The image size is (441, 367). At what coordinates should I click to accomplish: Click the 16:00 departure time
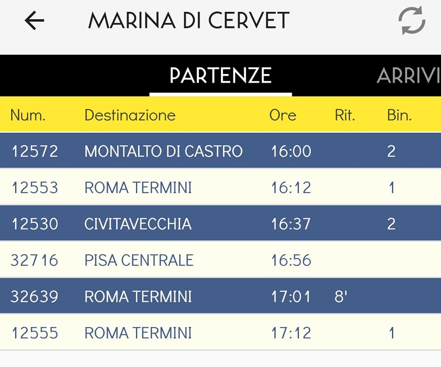click(x=291, y=151)
